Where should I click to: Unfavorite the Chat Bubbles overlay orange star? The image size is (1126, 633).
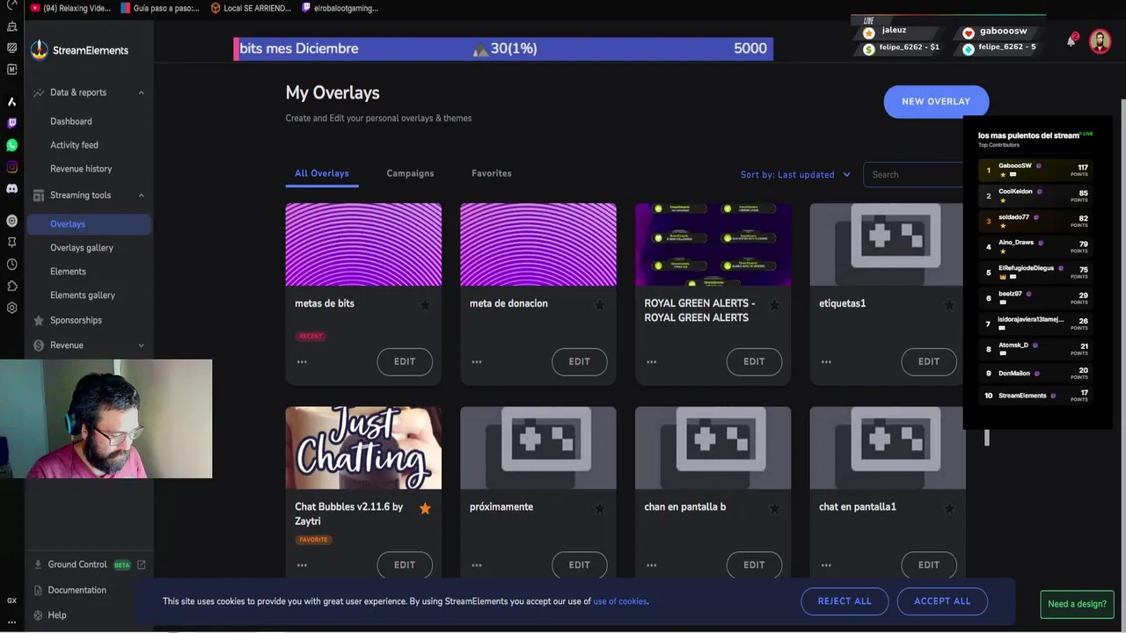click(x=425, y=508)
